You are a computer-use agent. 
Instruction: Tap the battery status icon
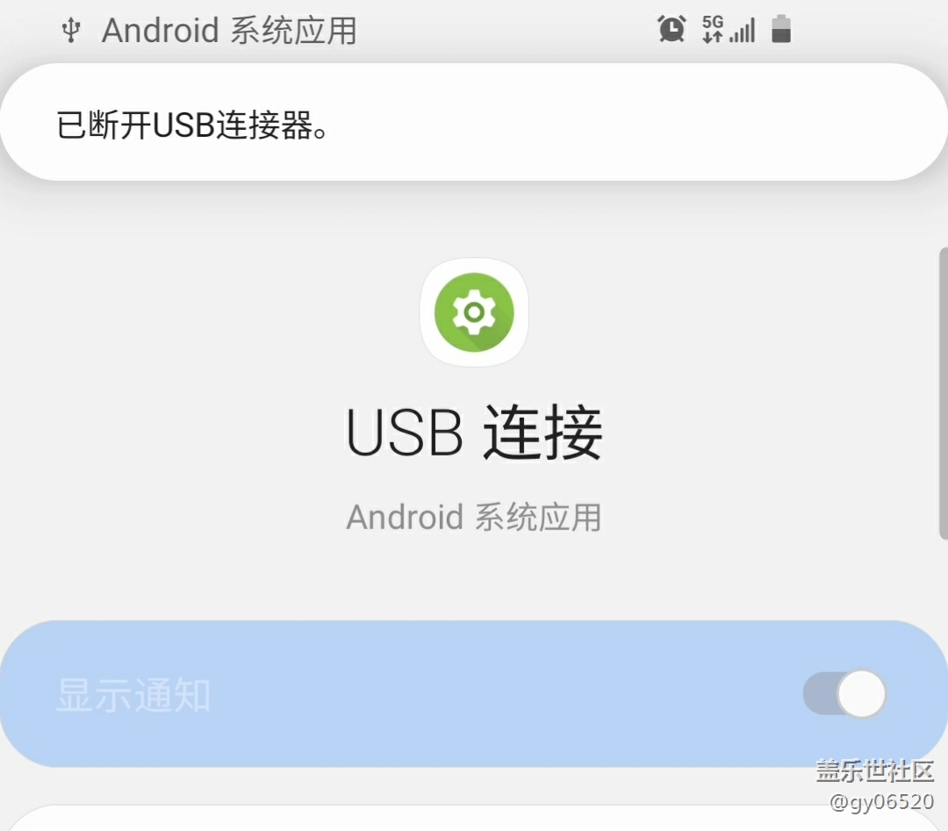(781, 29)
